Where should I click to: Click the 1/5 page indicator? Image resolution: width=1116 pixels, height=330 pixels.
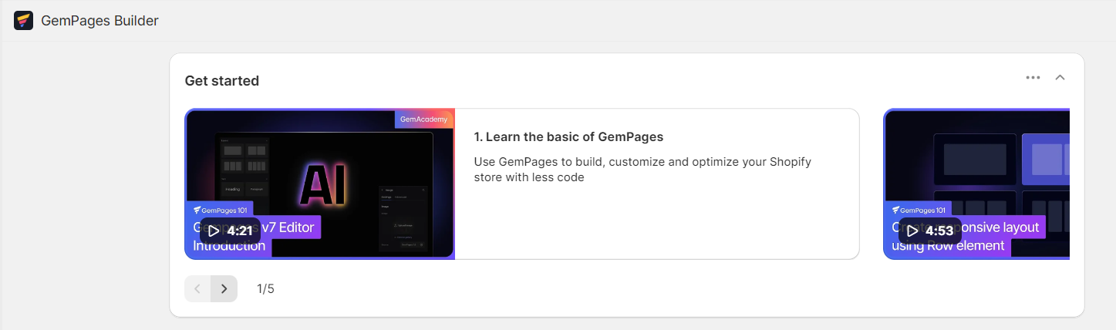click(x=265, y=289)
